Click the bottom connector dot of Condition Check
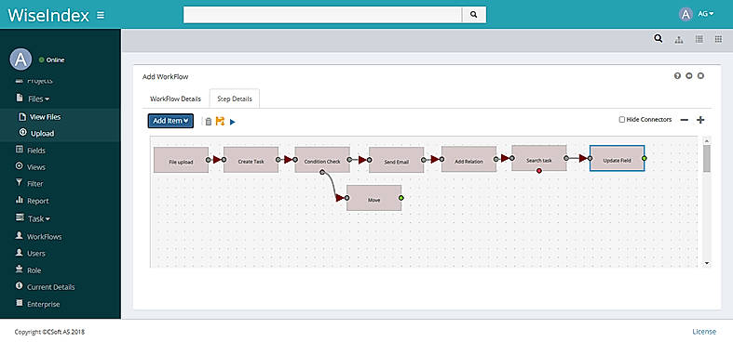The width and height of the screenshot is (733, 342). (x=322, y=172)
